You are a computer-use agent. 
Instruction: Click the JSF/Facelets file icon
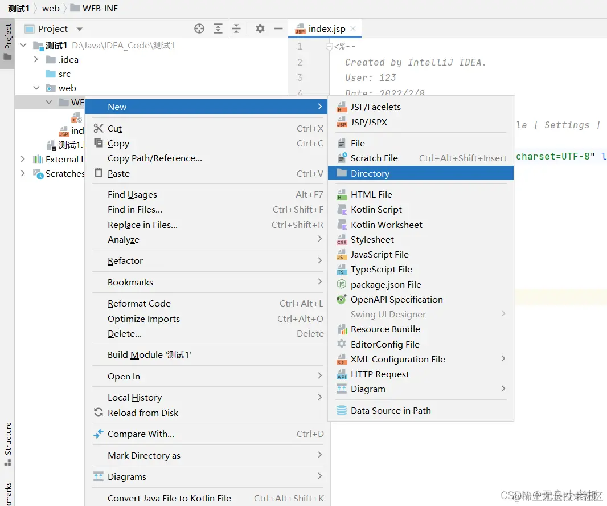(x=342, y=107)
